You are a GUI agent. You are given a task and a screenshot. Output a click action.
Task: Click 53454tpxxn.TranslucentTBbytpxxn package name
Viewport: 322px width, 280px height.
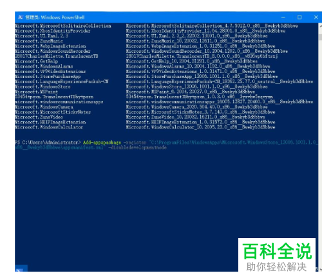coord(54,97)
